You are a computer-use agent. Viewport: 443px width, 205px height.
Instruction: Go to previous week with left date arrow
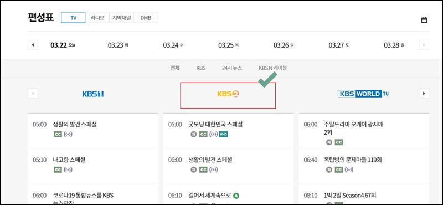[x=33, y=45]
